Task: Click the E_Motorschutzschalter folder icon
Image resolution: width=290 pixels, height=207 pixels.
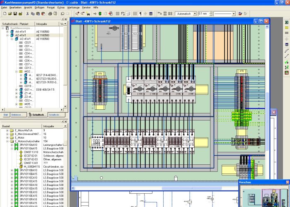Action: [x=12, y=141]
